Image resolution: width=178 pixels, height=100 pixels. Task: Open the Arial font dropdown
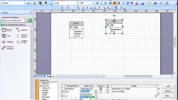tap(78, 3)
